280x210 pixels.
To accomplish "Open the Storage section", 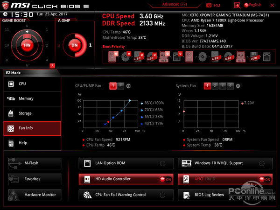I will 32,113.
